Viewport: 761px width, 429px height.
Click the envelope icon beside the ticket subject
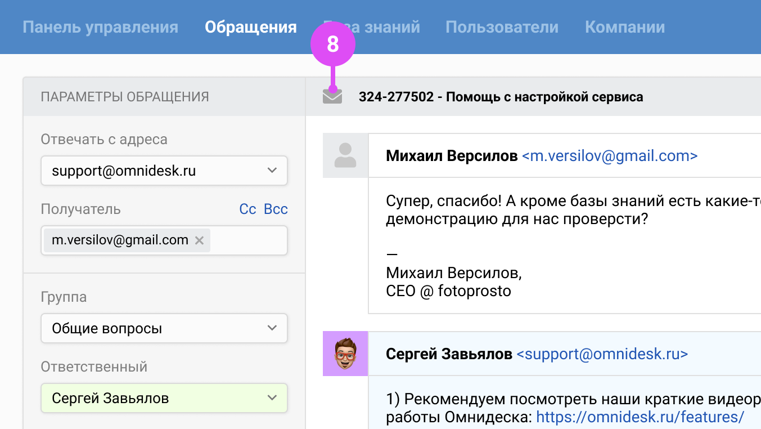(333, 96)
